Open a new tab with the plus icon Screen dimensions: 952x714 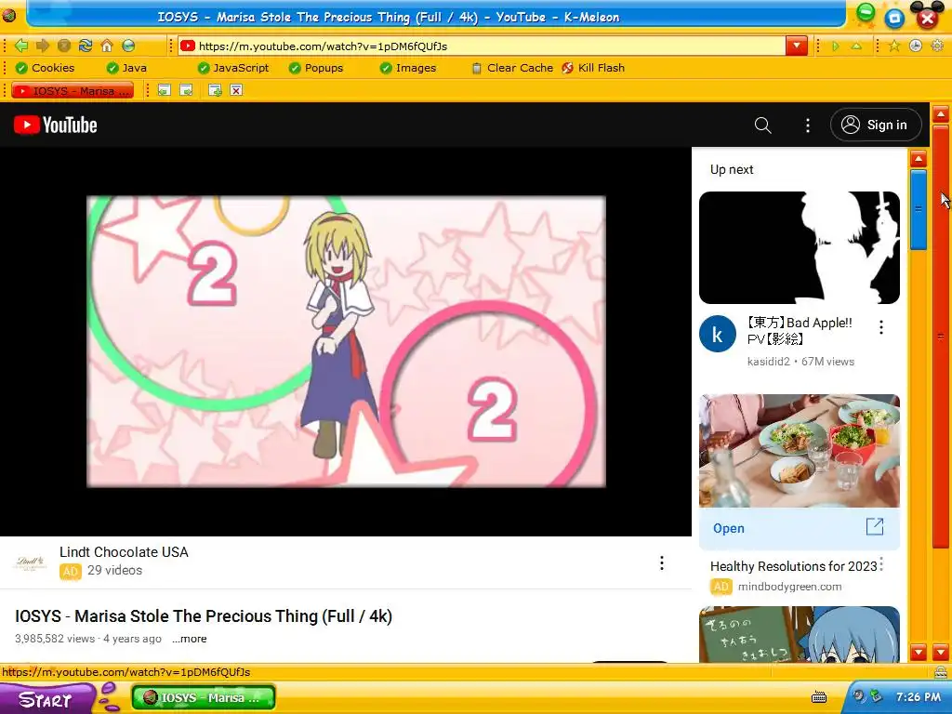(x=215, y=90)
